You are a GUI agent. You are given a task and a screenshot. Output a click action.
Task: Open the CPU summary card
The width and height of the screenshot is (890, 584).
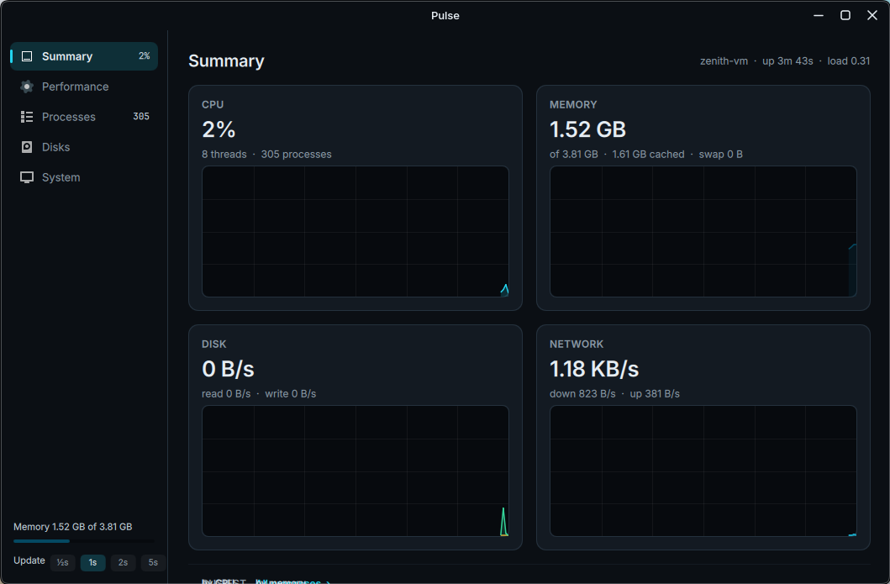click(355, 197)
